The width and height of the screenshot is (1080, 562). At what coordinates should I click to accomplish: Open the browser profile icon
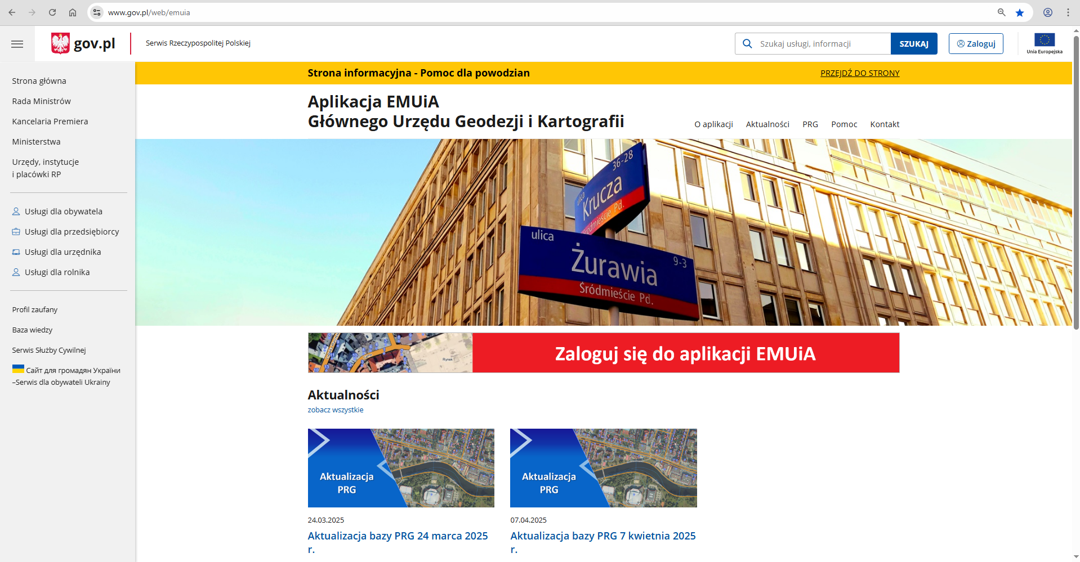click(x=1048, y=12)
